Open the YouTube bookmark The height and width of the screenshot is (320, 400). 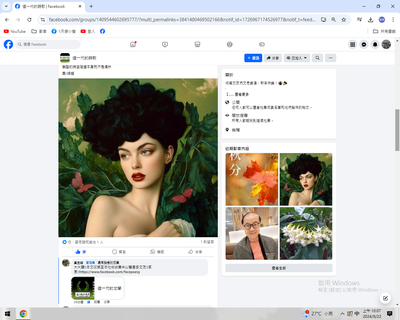pos(14,31)
